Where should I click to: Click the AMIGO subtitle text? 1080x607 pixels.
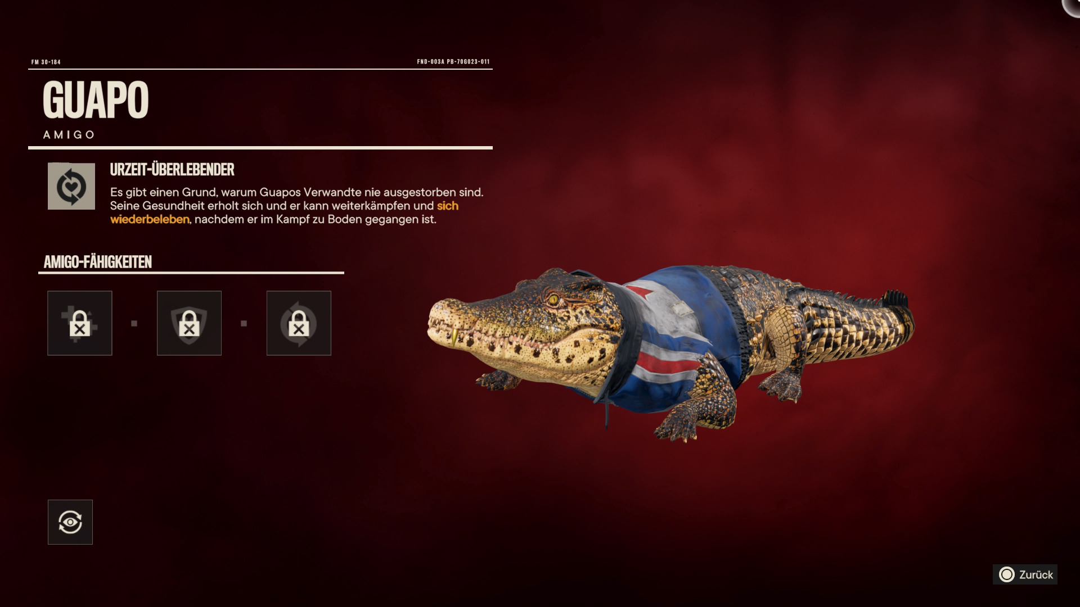tap(69, 135)
